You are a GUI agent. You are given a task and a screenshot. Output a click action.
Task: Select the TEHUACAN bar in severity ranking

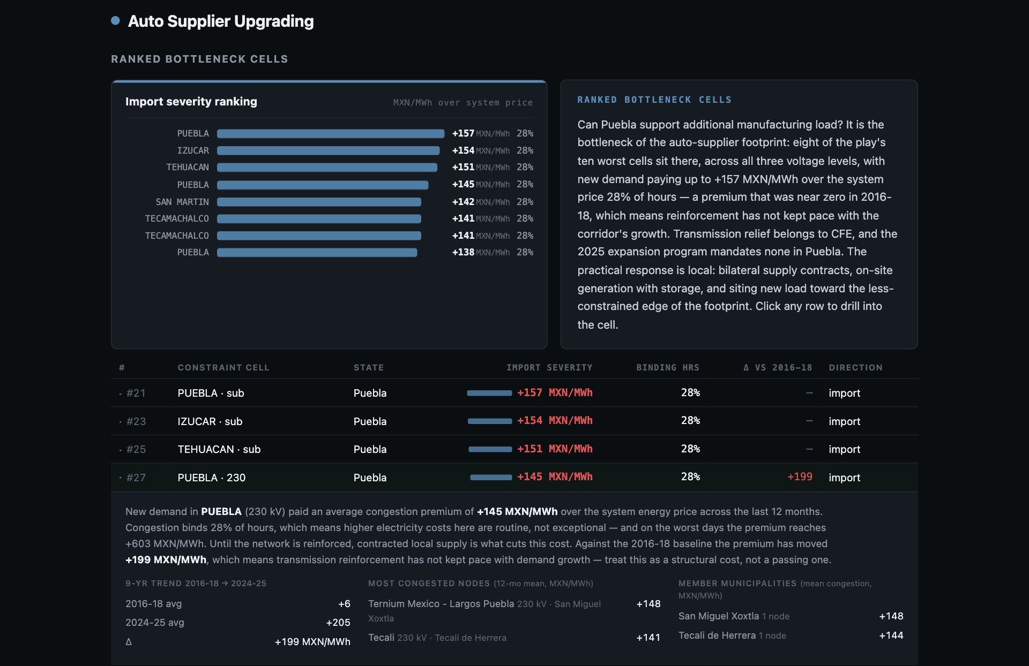coord(327,167)
